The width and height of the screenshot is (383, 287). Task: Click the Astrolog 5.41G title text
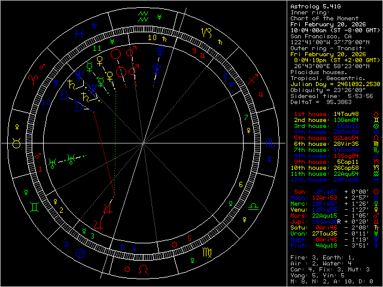(x=316, y=7)
